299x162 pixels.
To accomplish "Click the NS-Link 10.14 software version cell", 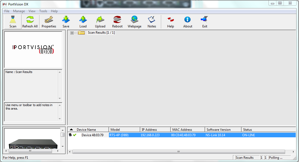I will coord(215,135).
